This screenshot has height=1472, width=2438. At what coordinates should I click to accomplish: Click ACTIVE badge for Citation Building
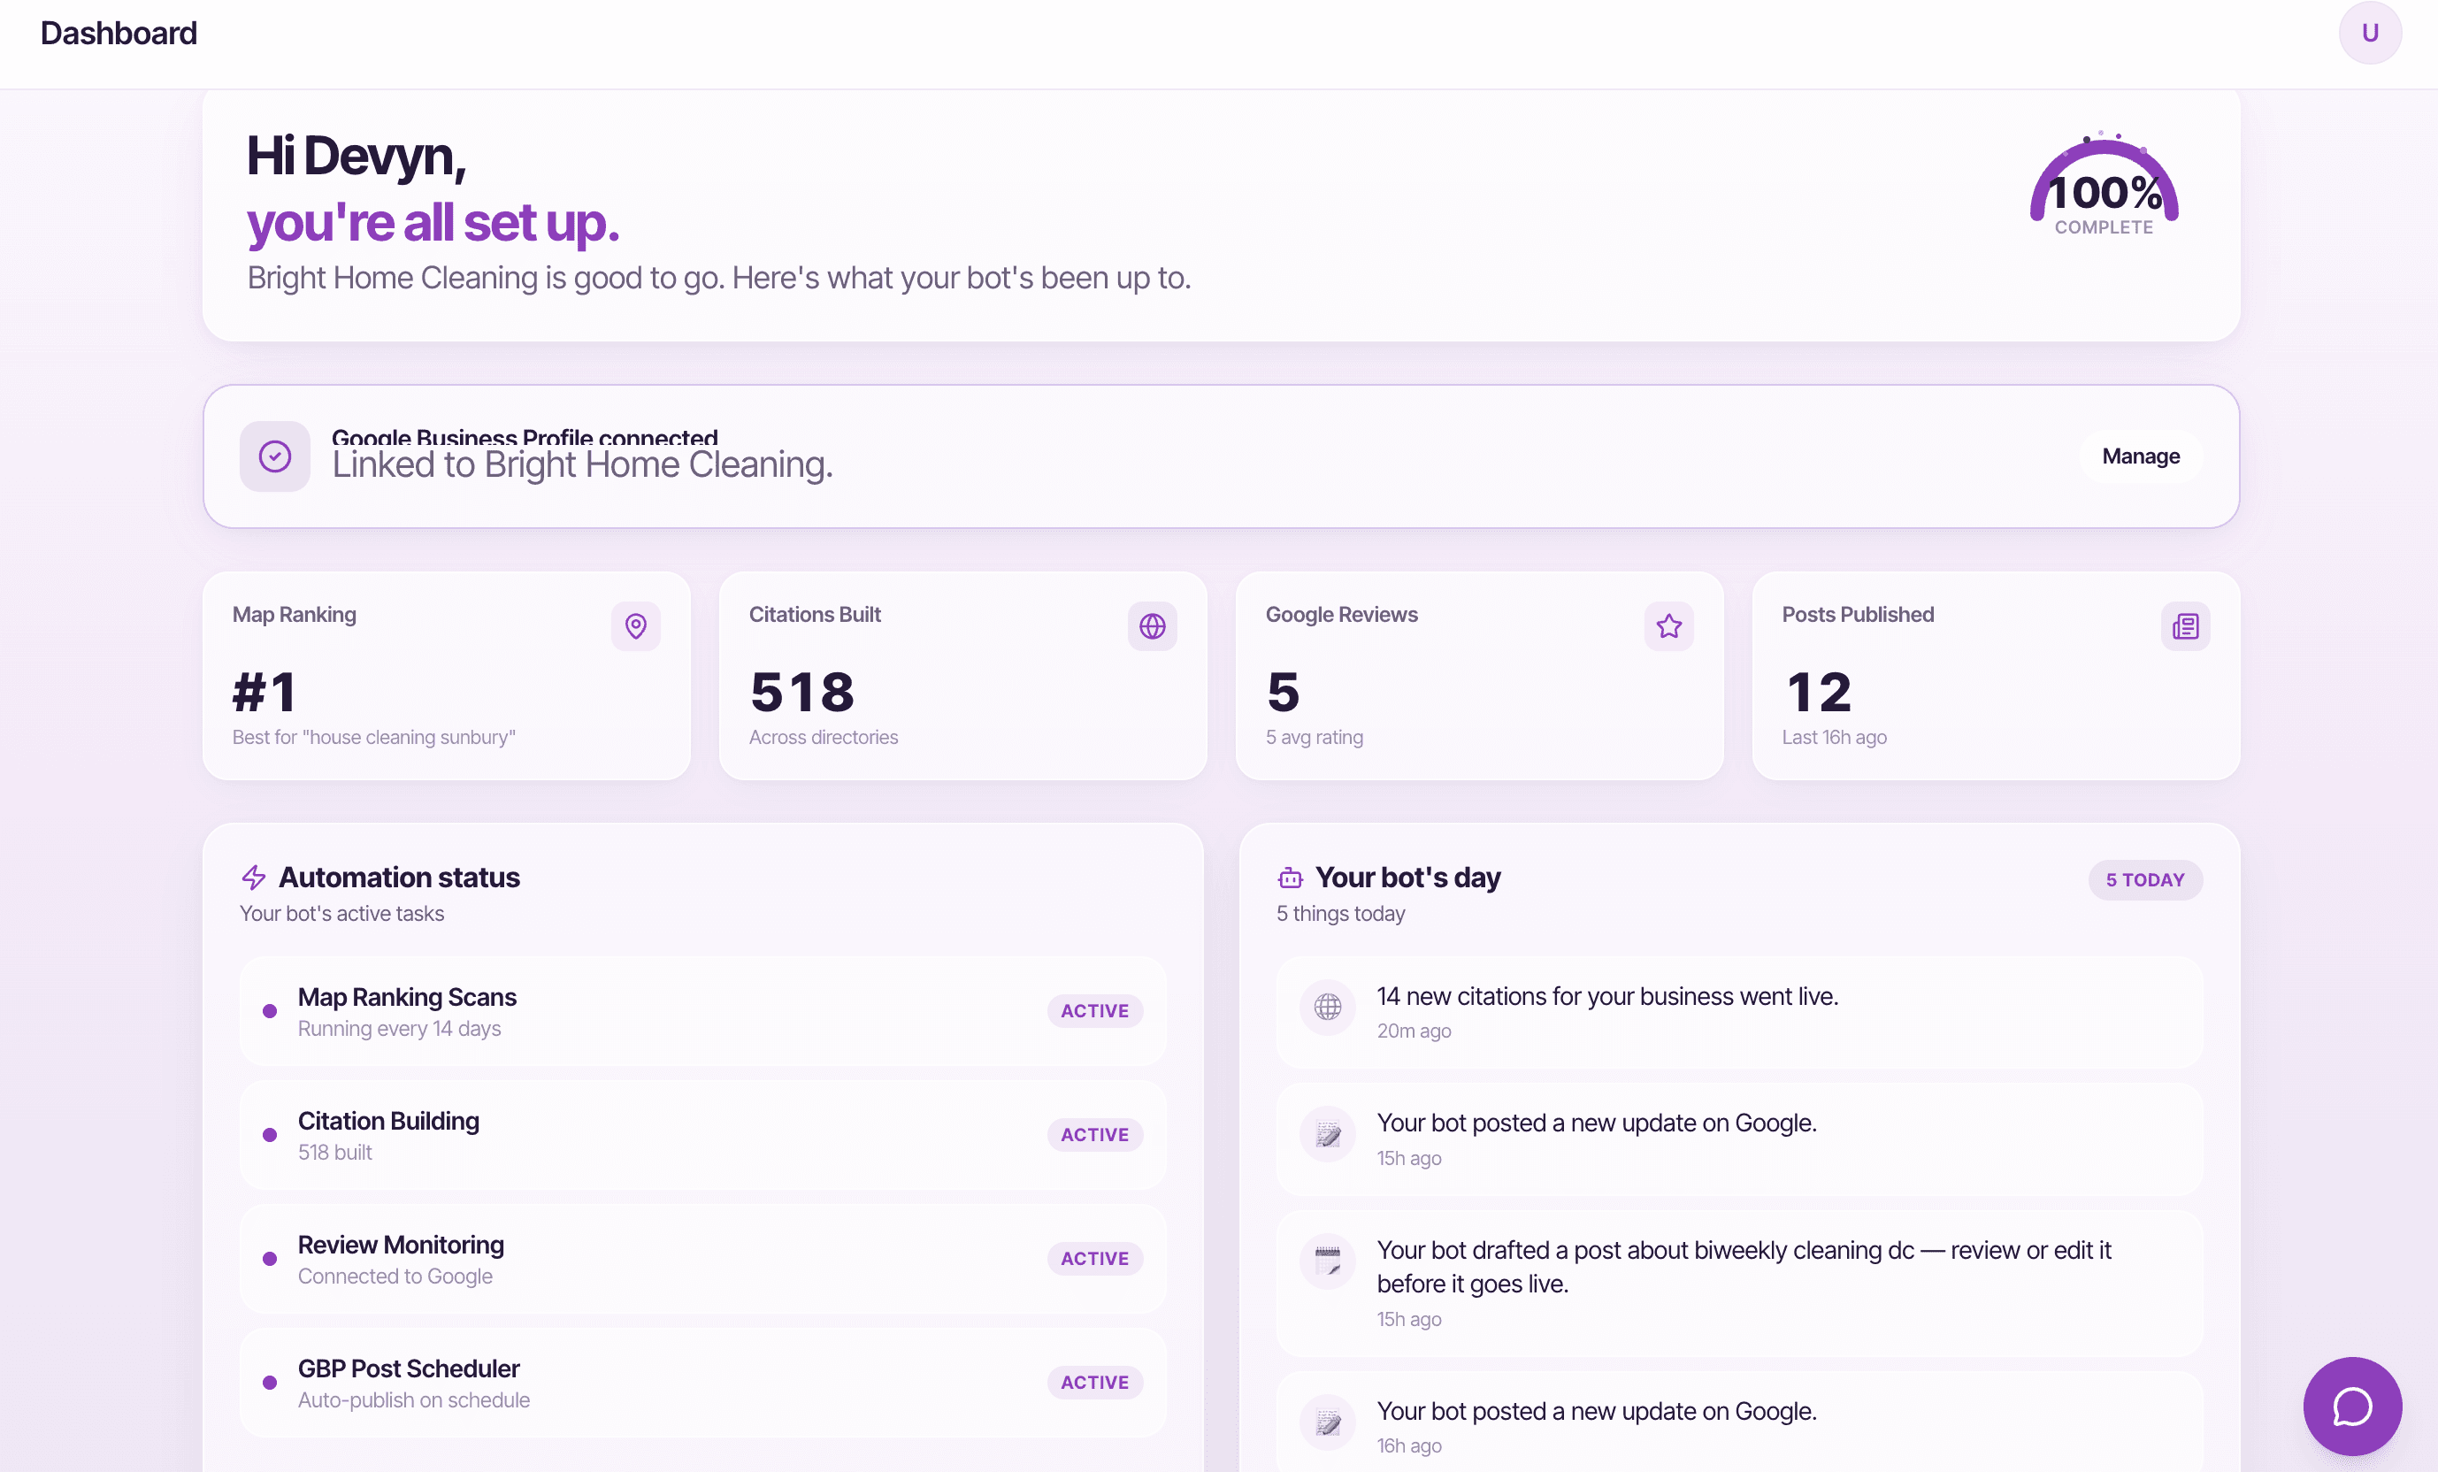tap(1094, 1135)
